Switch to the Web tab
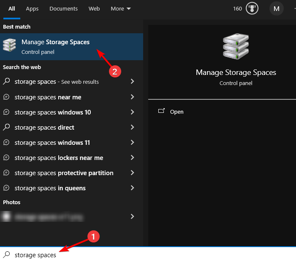296x261 pixels. (94, 9)
